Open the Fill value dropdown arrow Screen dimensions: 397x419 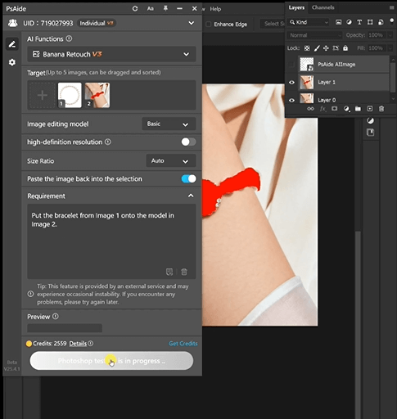390,48
